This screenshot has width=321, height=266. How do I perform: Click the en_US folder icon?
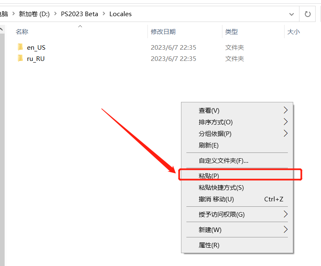tap(20, 47)
